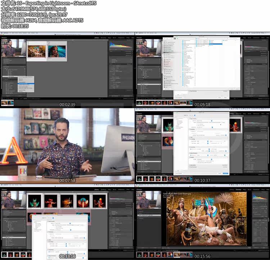
Task: Toggle the Sharpen For checkbox at 00:10:37
Action: (190, 155)
